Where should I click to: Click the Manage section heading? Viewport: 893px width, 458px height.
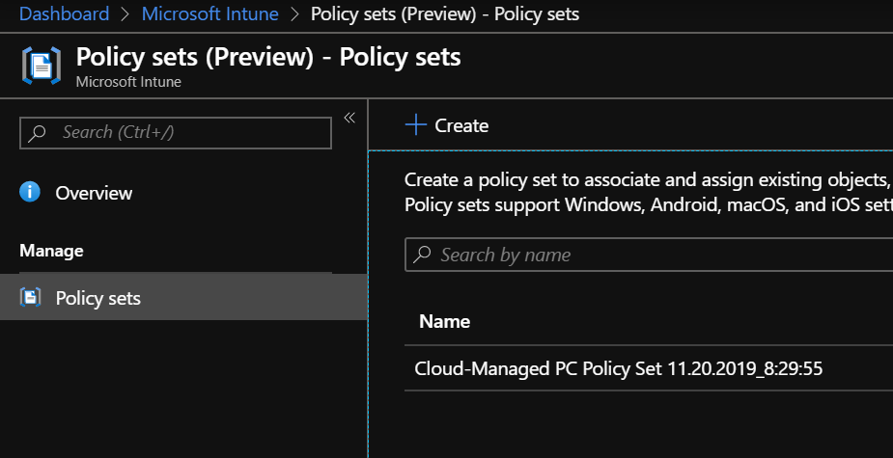[51, 251]
